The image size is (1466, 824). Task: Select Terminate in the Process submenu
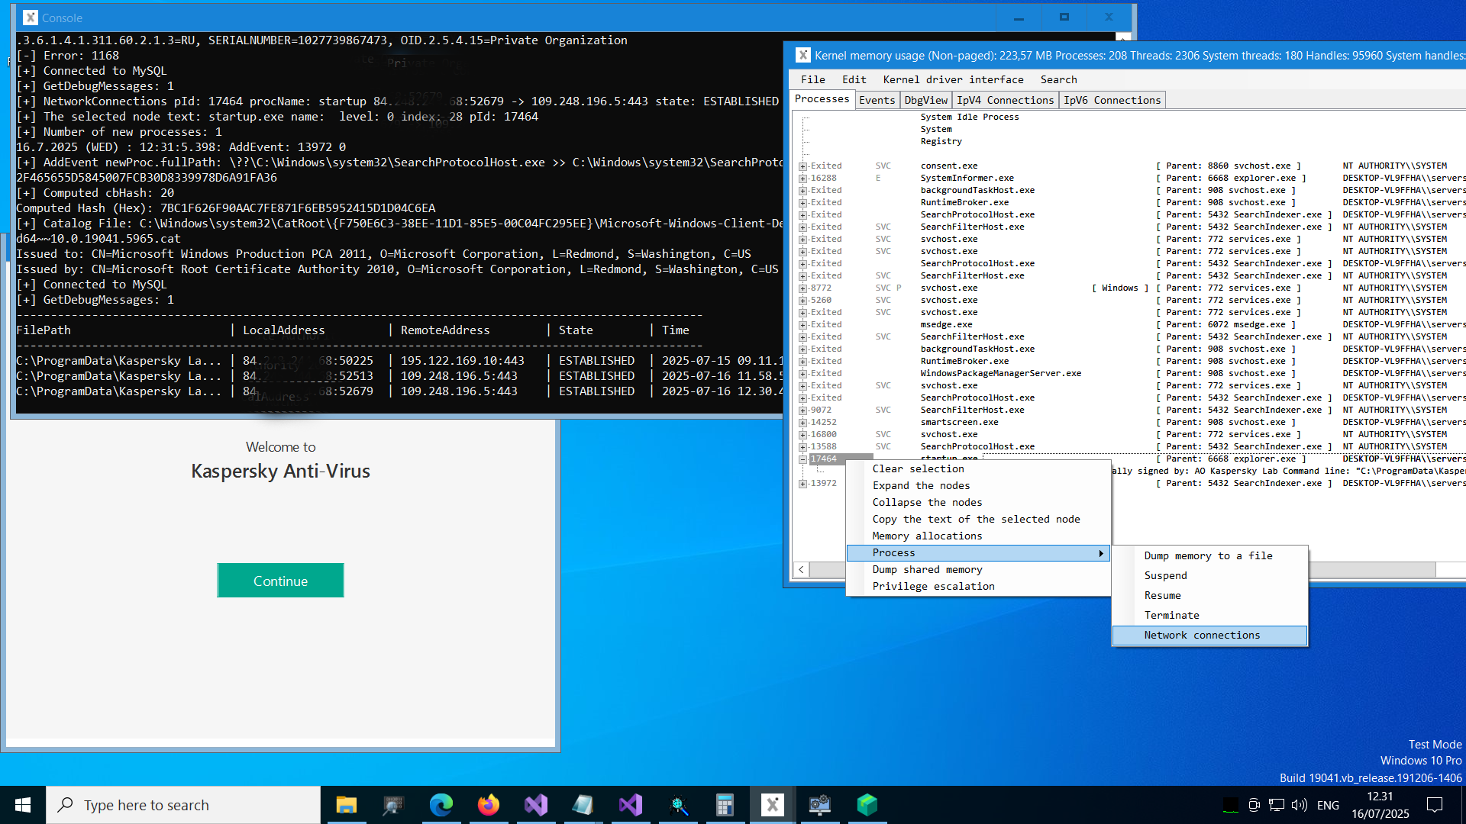point(1209,615)
